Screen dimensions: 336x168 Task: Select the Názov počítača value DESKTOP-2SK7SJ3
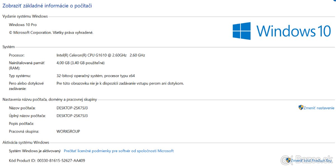point(72,108)
